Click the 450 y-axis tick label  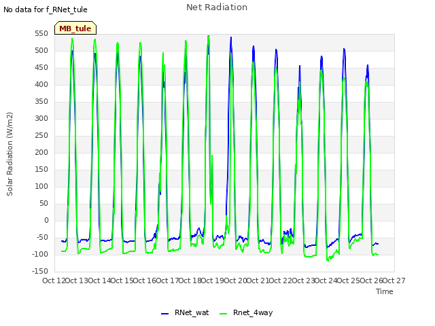click(41, 68)
